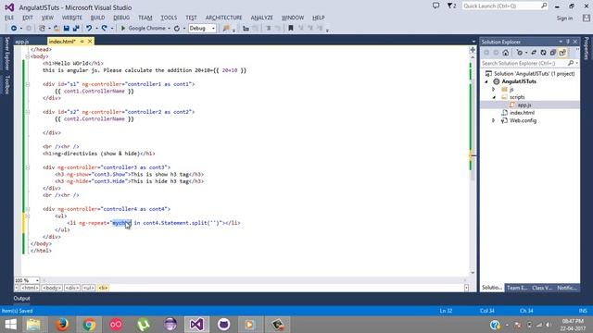Open Firefox from the taskbar
Image resolution: width=593 pixels, height=333 pixels.
point(62,325)
